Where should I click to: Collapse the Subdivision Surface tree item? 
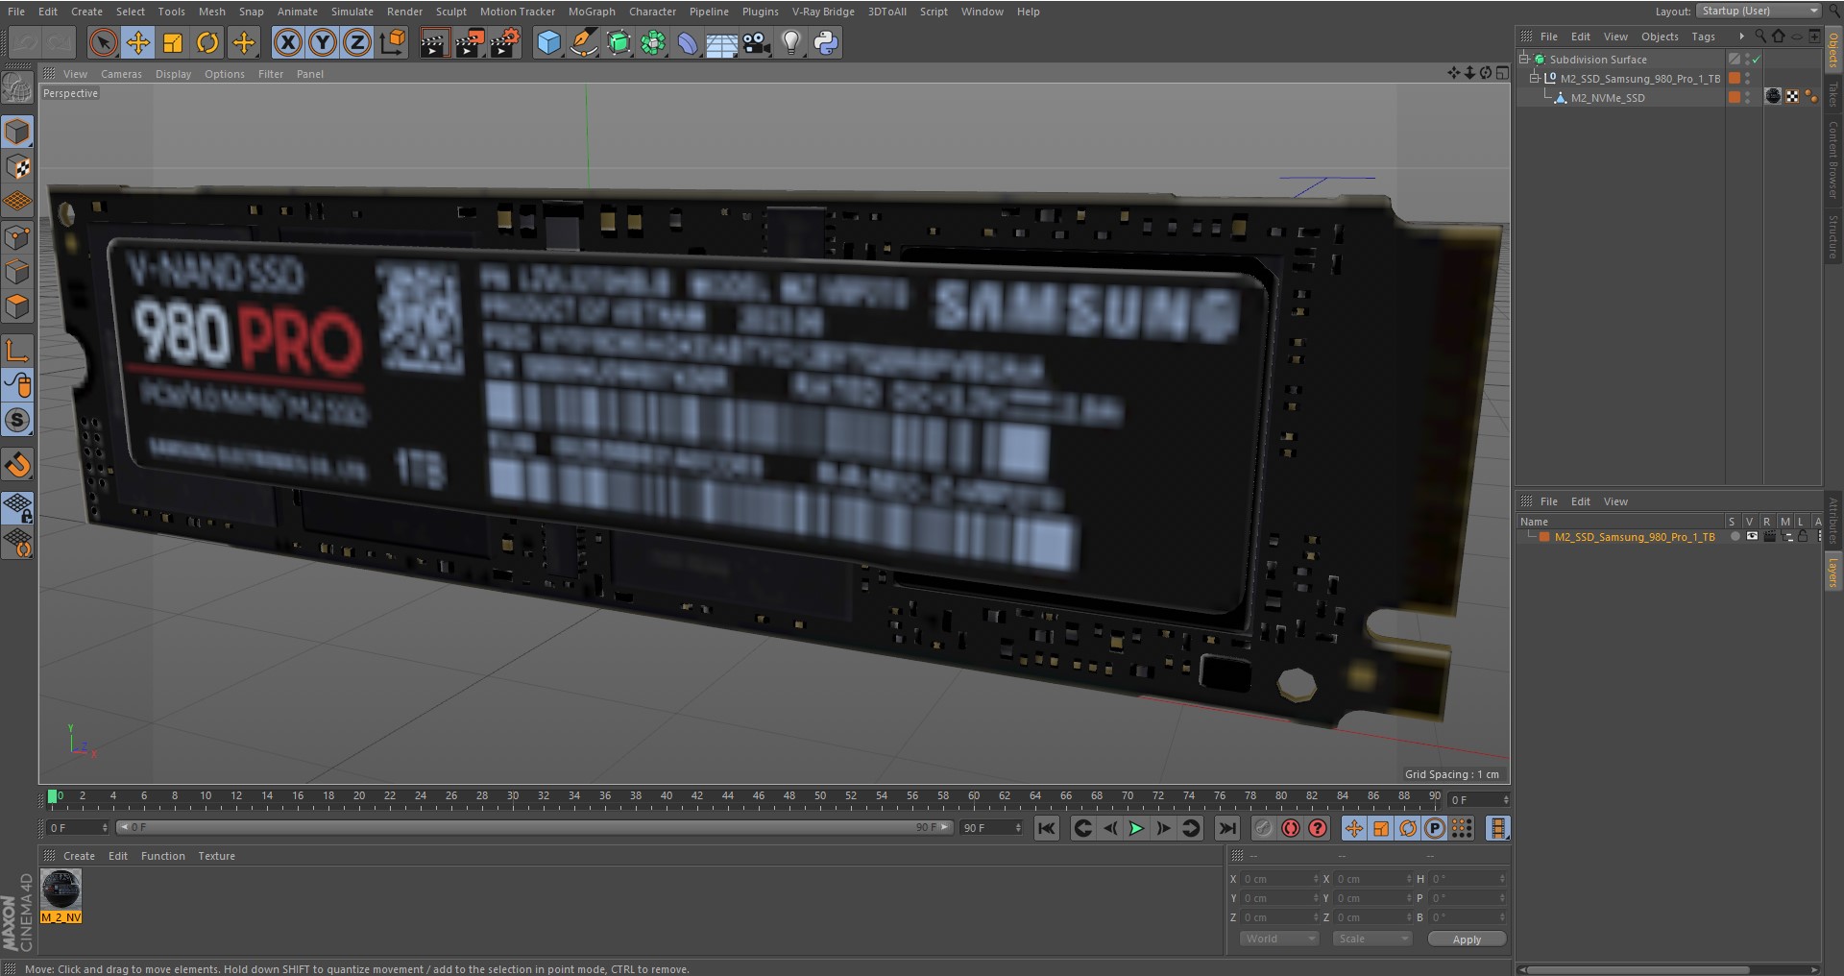[x=1524, y=59]
